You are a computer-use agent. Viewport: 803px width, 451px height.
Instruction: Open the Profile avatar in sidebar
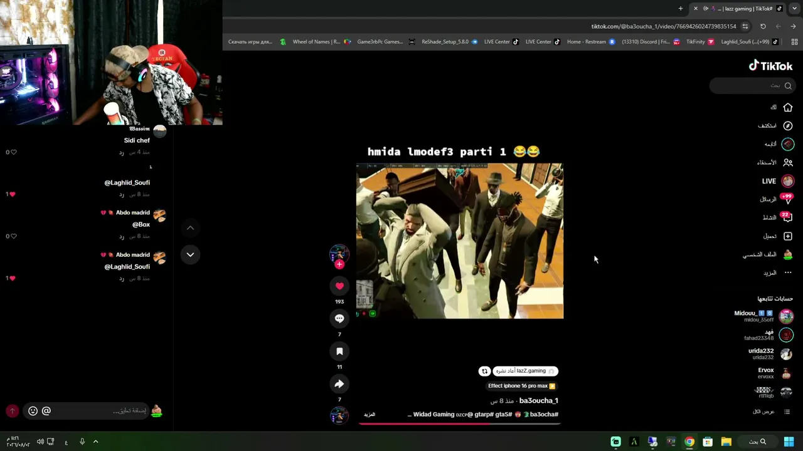[788, 254]
